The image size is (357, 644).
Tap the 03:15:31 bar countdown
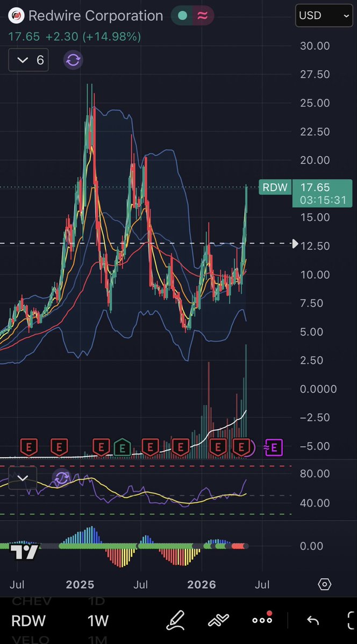tap(323, 201)
